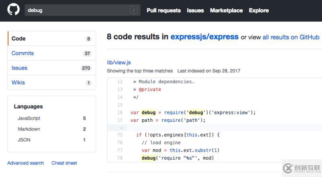The image size is (322, 177).
Task: Switch to Commits search results
Action: click(x=23, y=53)
